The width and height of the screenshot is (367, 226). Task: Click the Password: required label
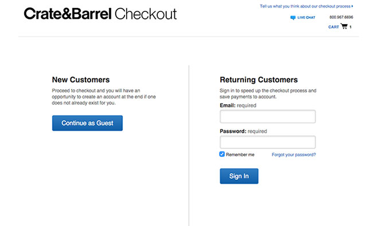point(243,131)
